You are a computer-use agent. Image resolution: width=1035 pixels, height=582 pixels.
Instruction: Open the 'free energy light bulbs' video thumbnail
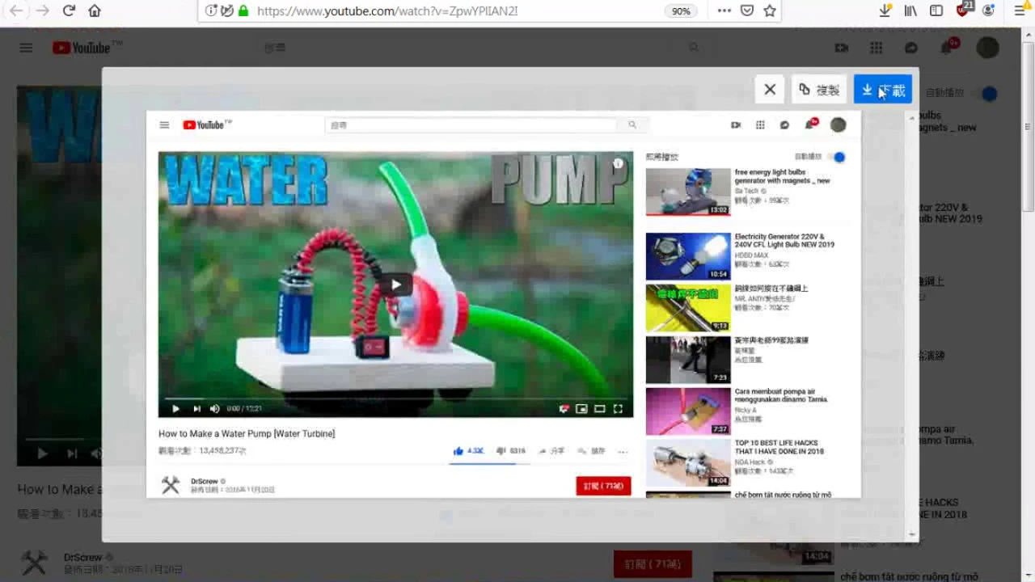coord(688,192)
